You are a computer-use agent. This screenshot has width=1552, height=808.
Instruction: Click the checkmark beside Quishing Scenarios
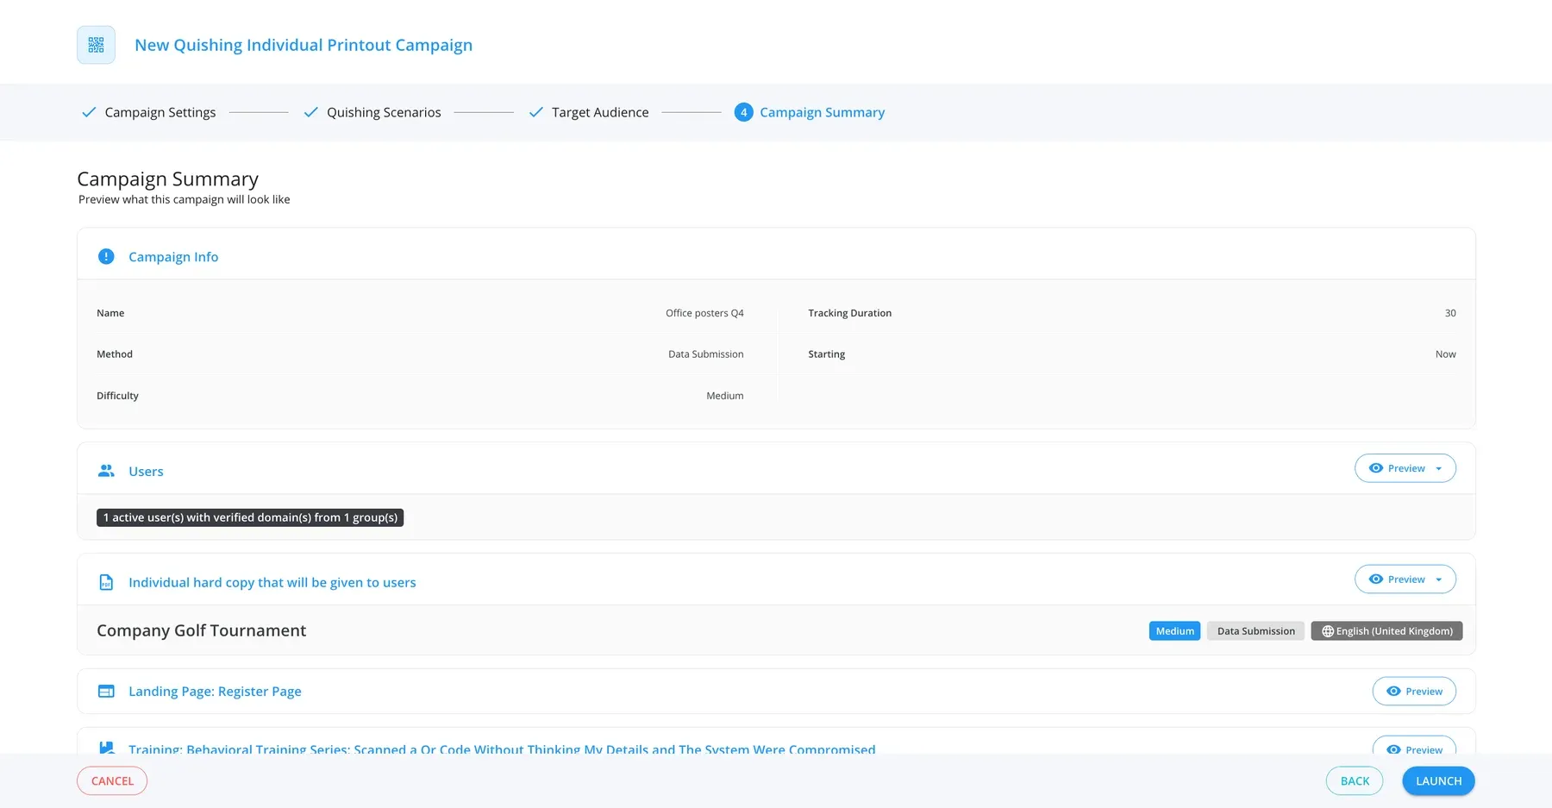click(x=310, y=112)
